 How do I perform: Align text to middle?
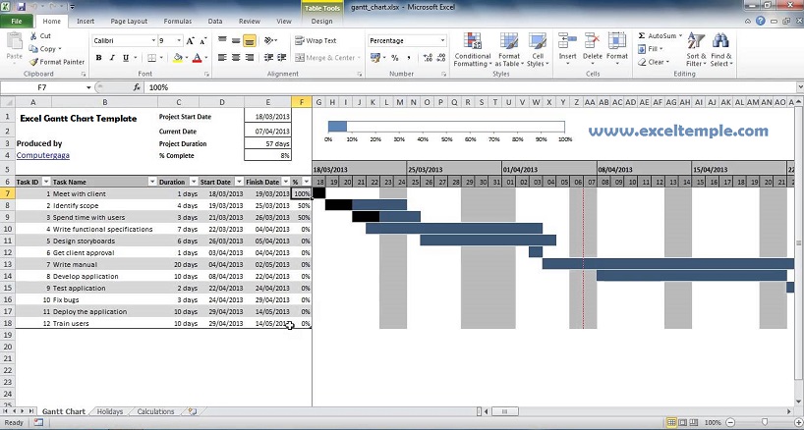pos(236,40)
